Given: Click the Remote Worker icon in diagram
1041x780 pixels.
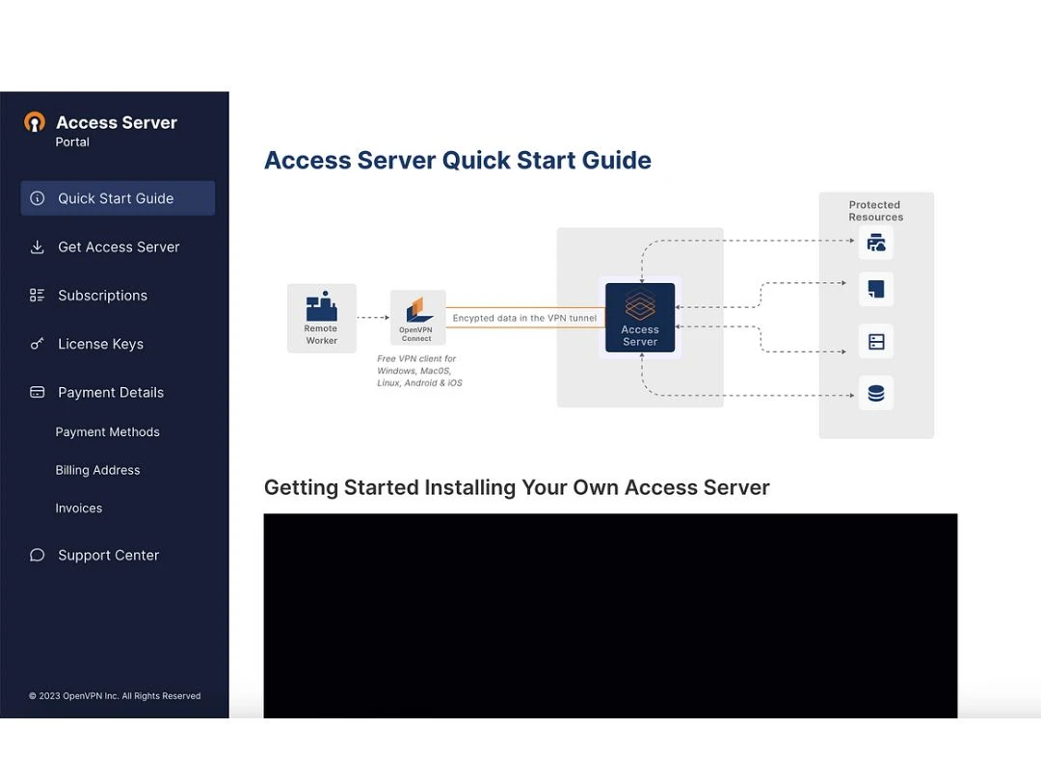Looking at the screenshot, I should [x=321, y=307].
